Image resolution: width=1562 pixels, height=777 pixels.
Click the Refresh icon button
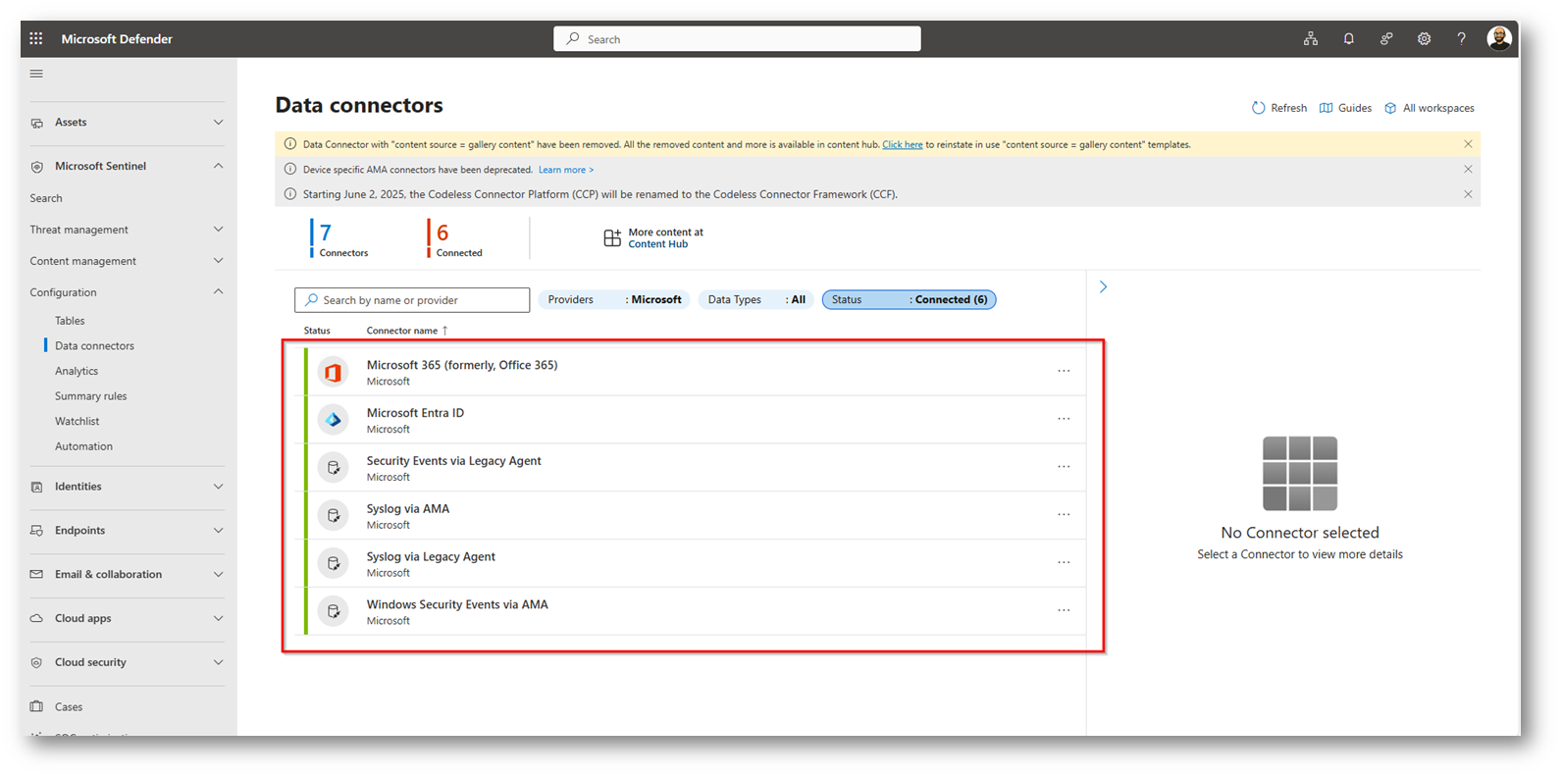(x=1259, y=108)
